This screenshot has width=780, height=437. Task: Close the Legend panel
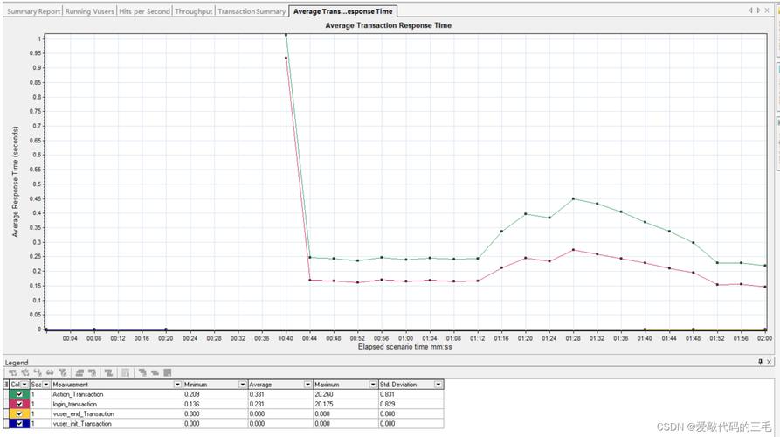coord(770,362)
